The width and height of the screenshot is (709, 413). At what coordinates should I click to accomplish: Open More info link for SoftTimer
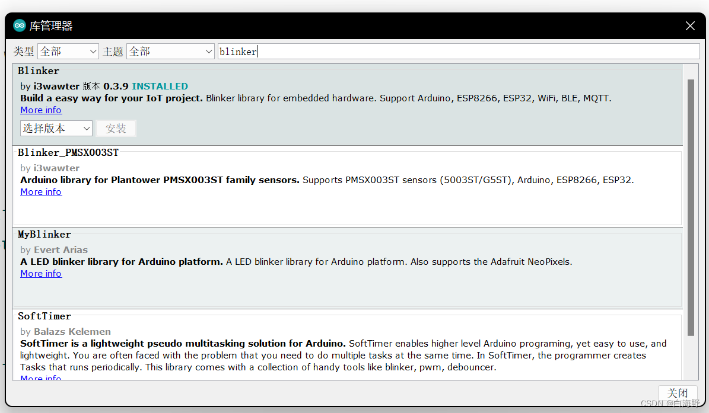pos(41,377)
